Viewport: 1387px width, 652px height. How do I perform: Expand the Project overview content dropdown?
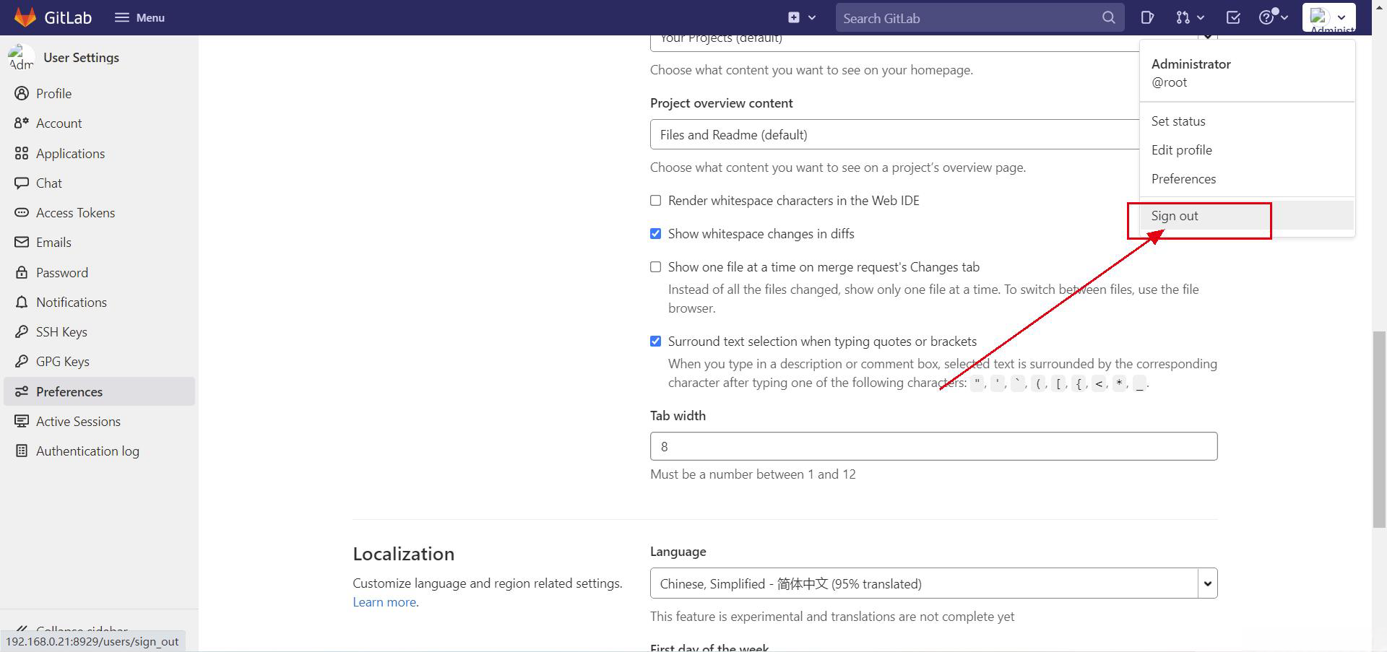(894, 135)
